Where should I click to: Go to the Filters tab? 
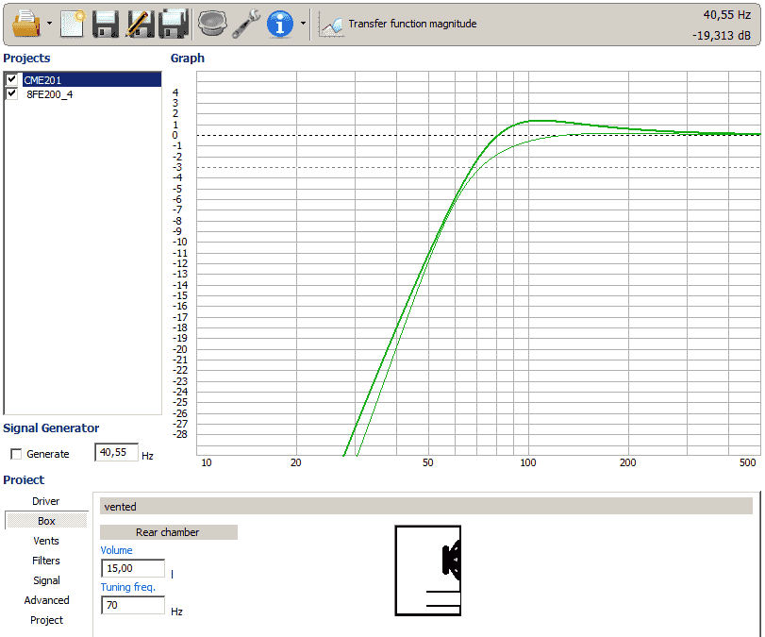pos(46,561)
